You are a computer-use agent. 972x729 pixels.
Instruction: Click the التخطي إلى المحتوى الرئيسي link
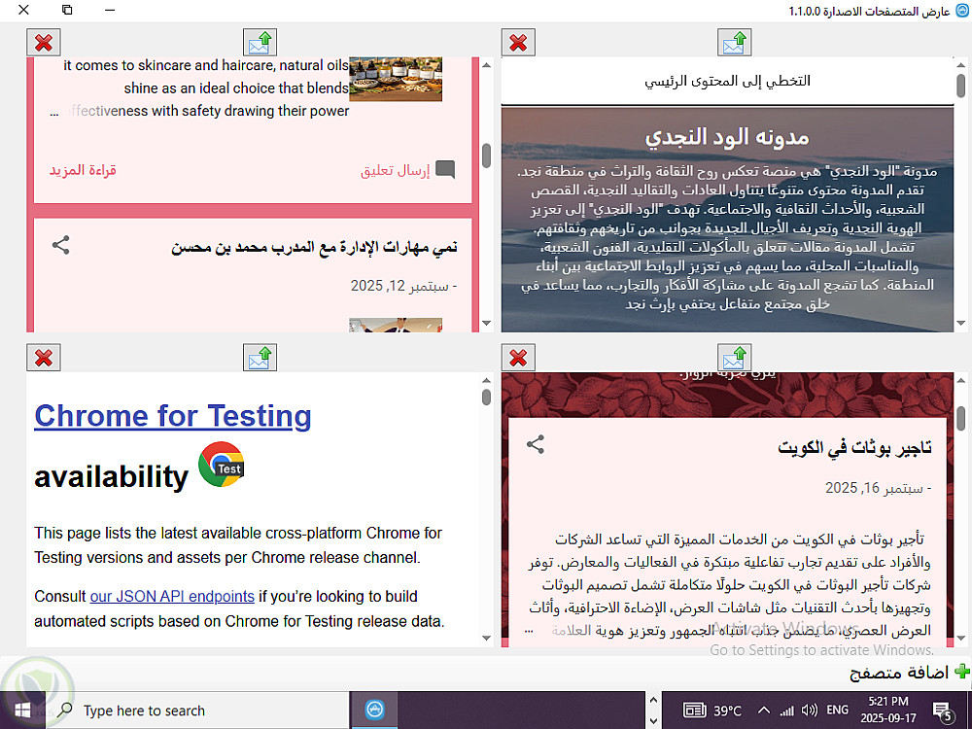(727, 81)
